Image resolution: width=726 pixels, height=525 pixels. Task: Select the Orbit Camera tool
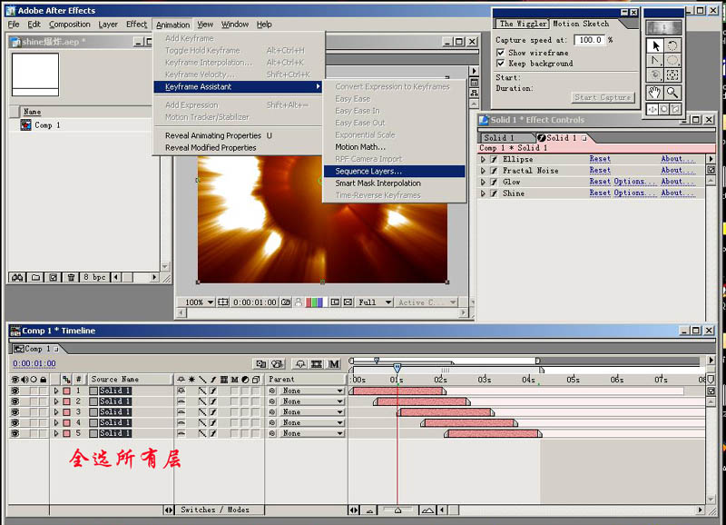click(654, 75)
